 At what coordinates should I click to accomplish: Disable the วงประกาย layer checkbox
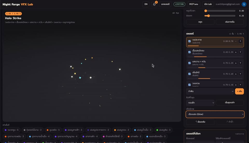[189, 41]
